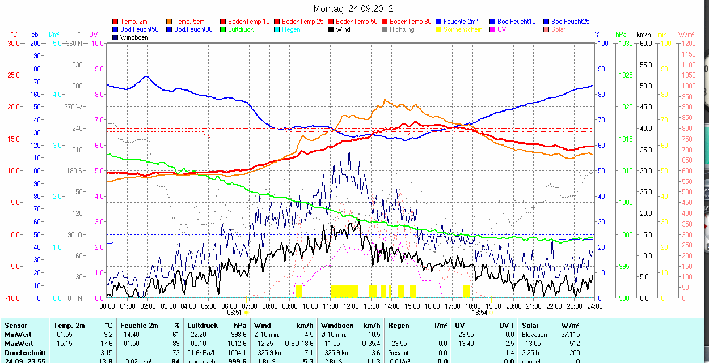Click the 180 S wind direction axis label
The width and height of the screenshot is (709, 363).
75,170
